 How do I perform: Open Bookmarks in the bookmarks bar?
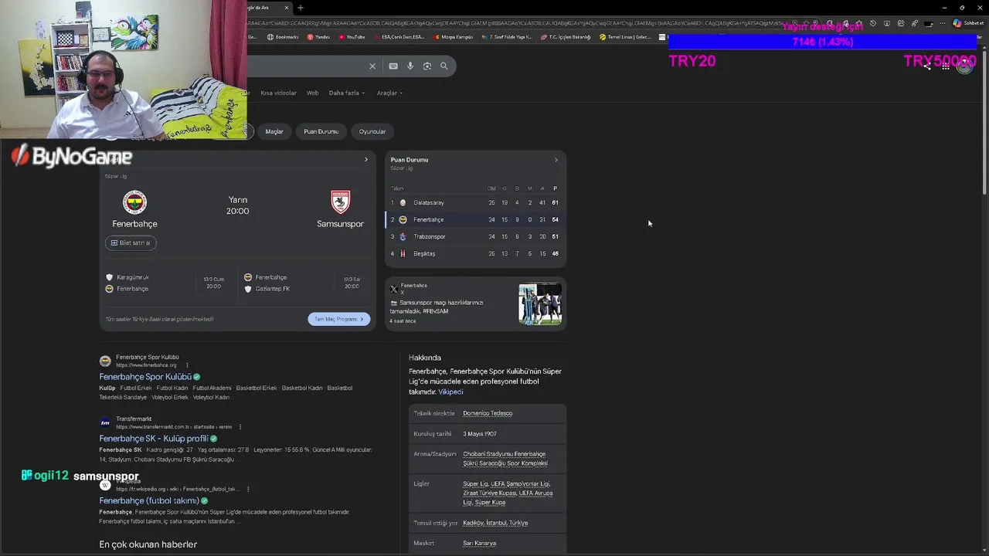(x=283, y=37)
